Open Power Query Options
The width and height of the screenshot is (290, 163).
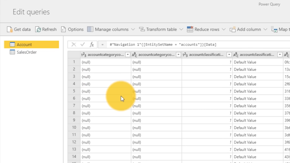(x=72, y=29)
